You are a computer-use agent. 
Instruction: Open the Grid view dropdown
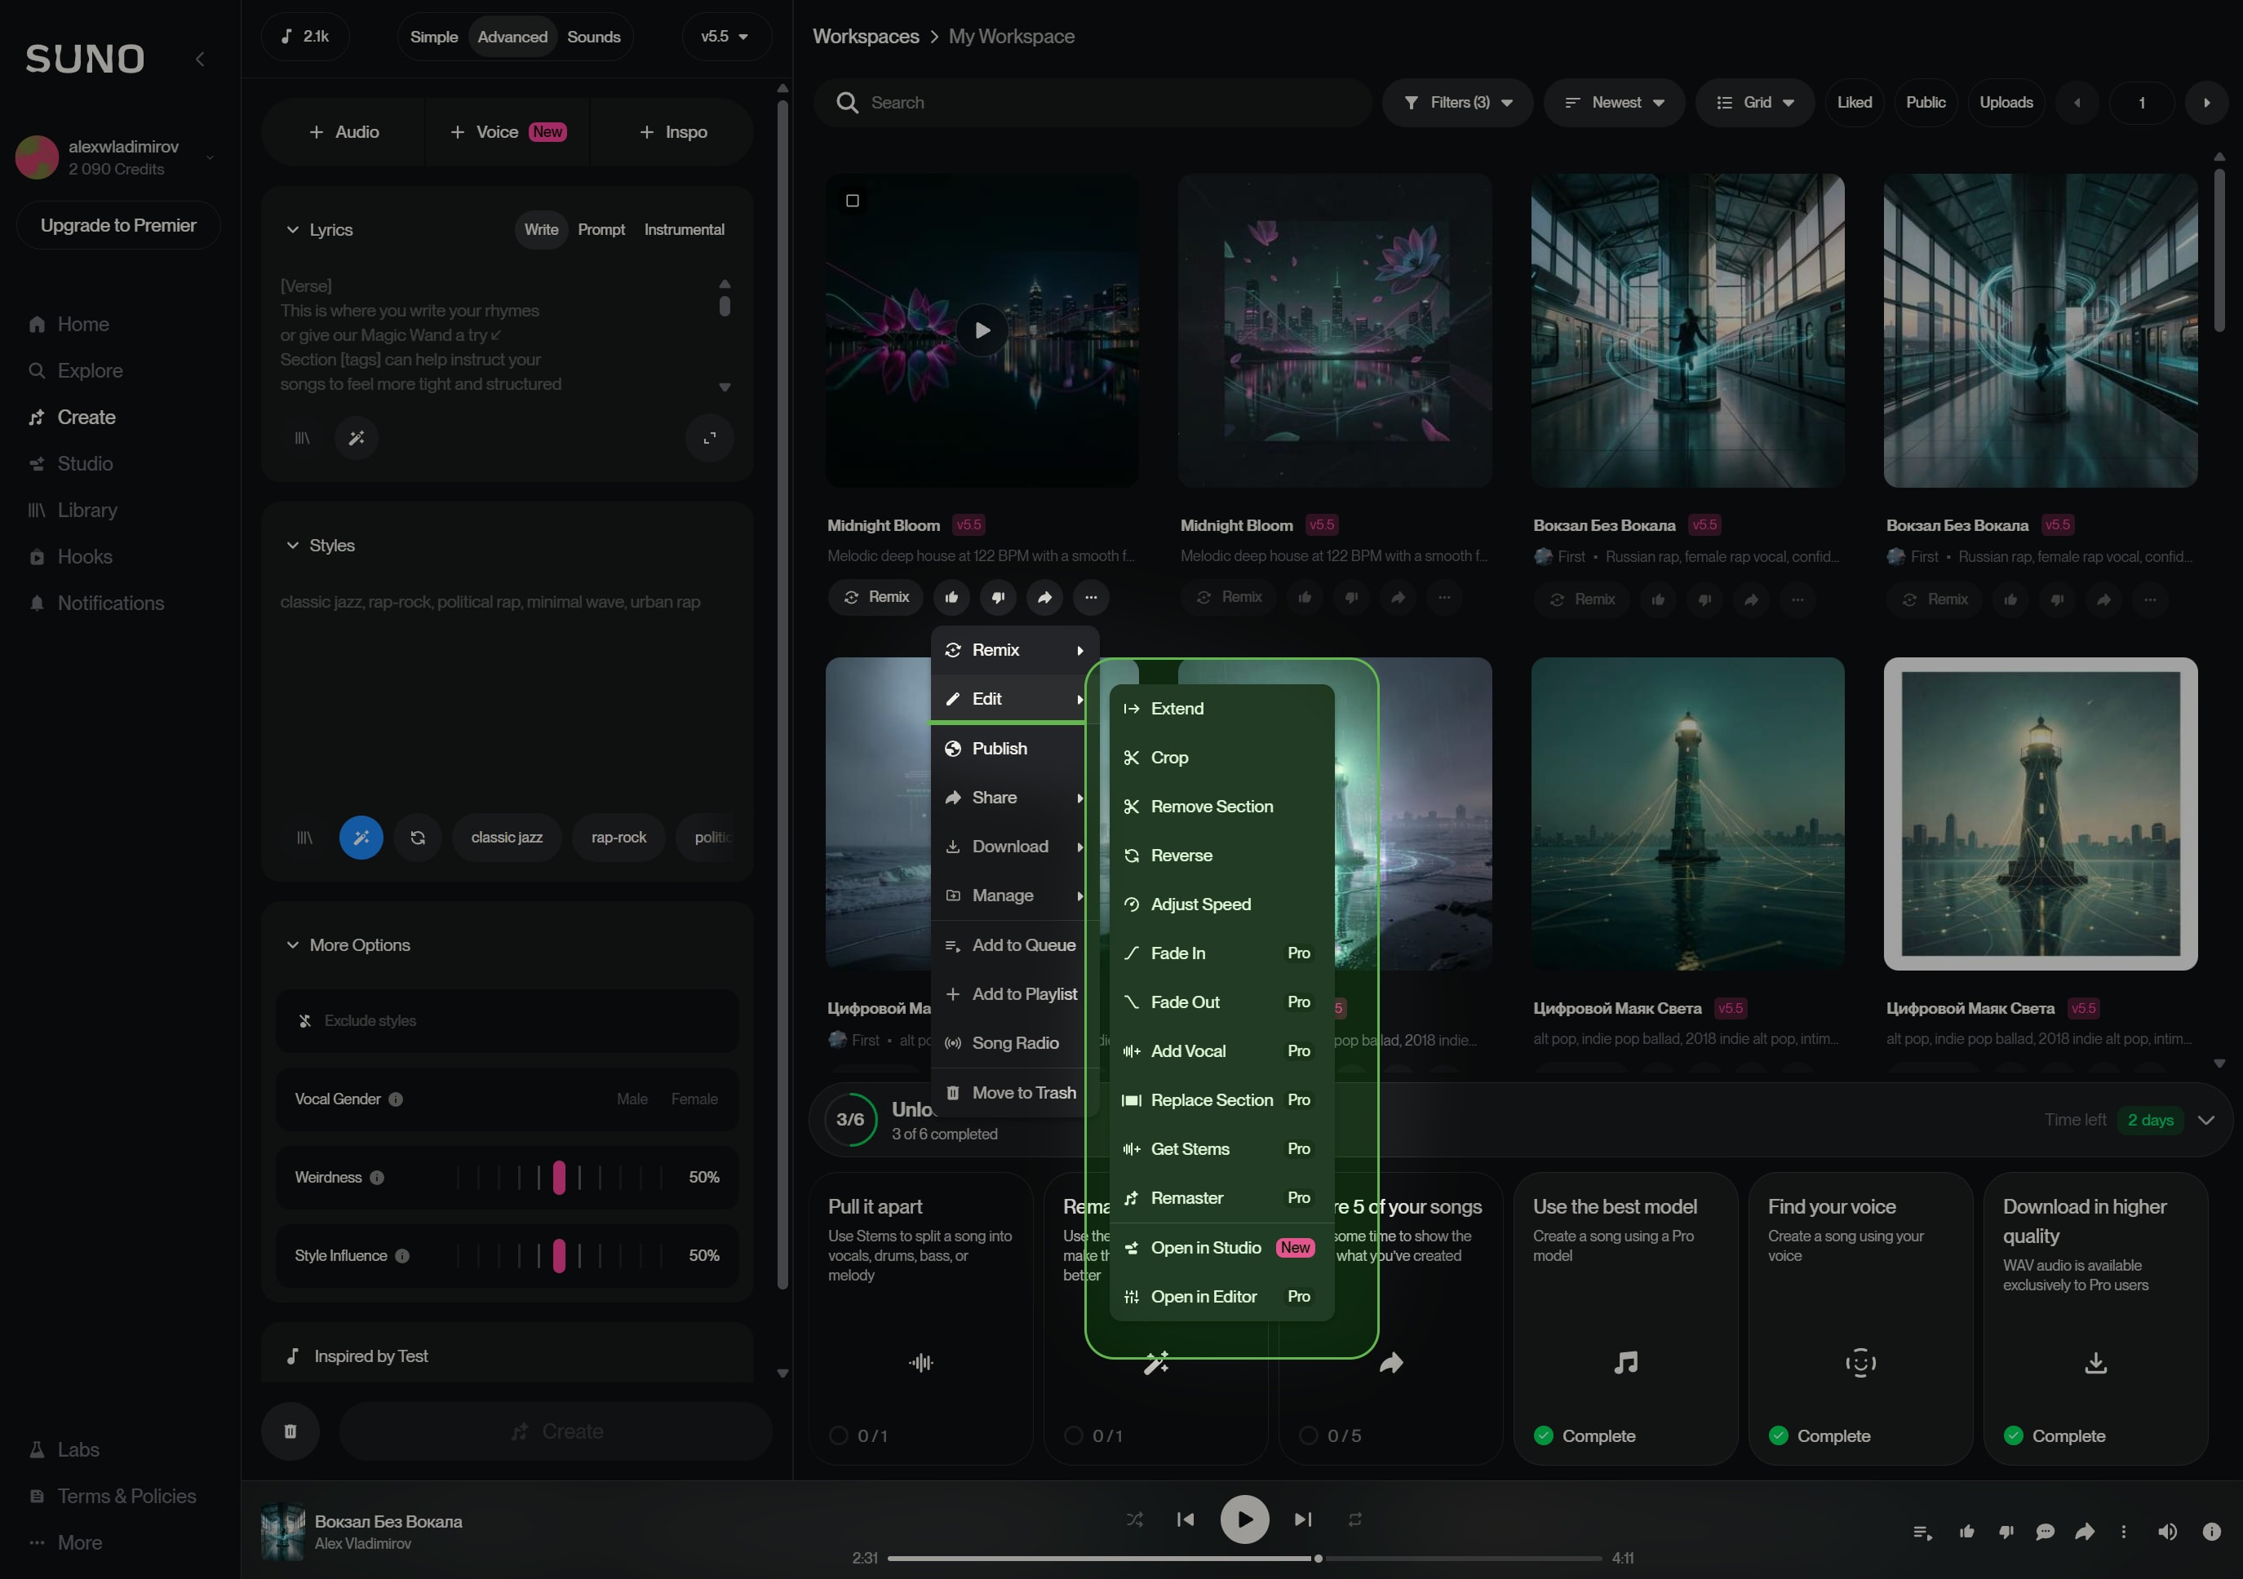tap(1756, 103)
